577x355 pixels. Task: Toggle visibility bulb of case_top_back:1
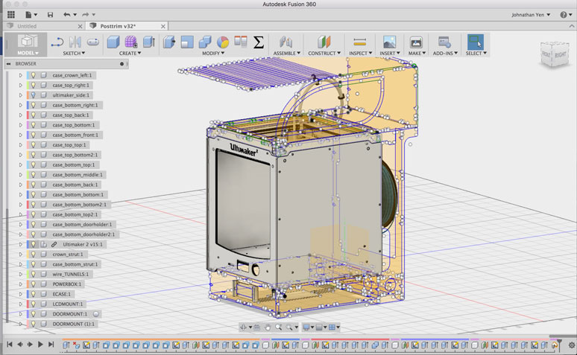[33, 115]
